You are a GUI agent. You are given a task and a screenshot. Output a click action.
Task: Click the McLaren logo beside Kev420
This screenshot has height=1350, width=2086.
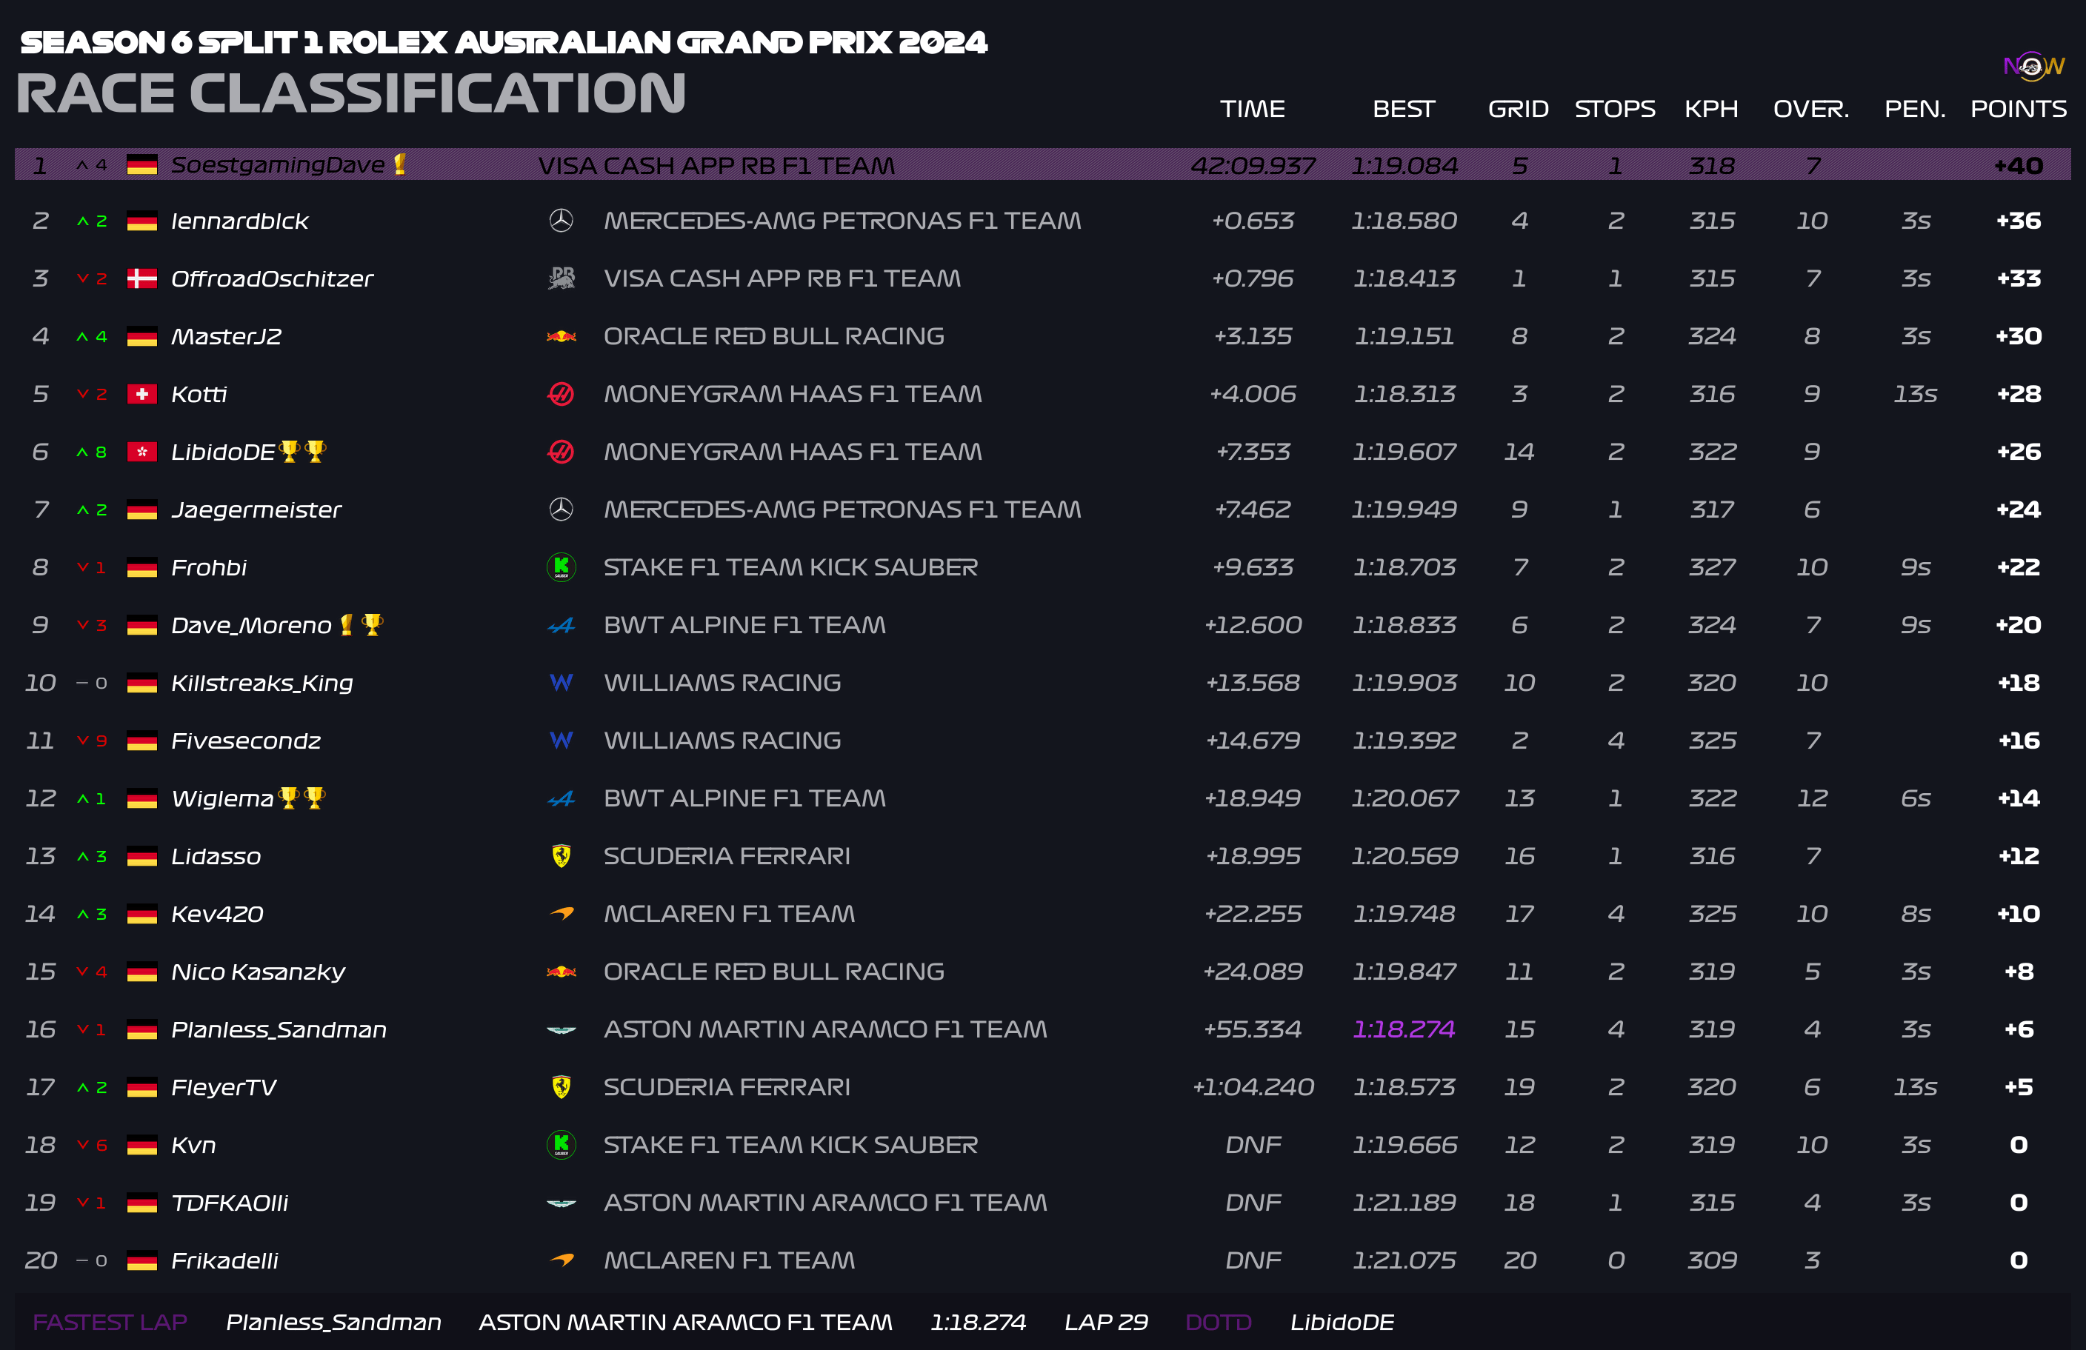[561, 914]
